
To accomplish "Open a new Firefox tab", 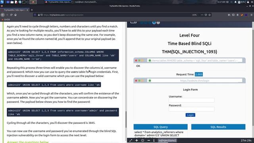I will pyautogui.click(x=32, y=10).
